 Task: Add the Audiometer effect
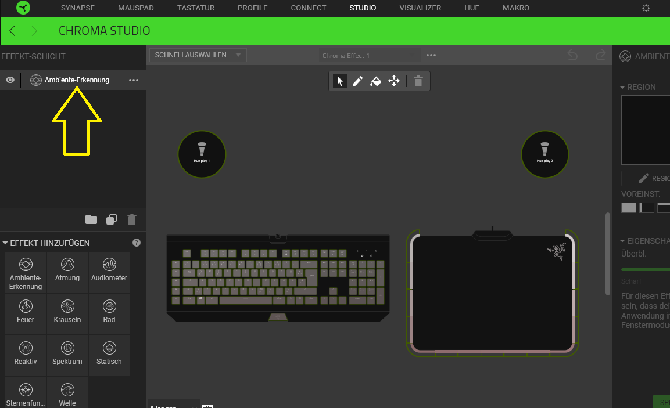[109, 272]
